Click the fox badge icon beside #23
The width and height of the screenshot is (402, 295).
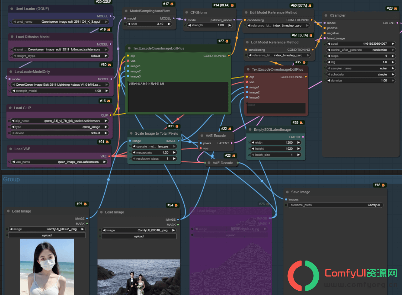click(x=233, y=156)
